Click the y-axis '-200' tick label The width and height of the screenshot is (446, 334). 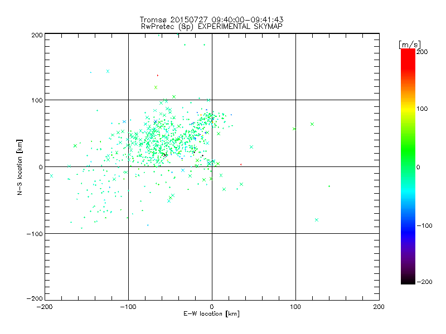pos(35,298)
